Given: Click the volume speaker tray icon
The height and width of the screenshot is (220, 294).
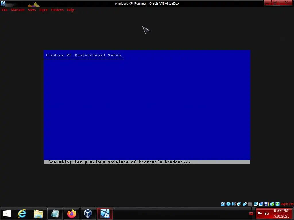Looking at the screenshot, I should point(267,213).
